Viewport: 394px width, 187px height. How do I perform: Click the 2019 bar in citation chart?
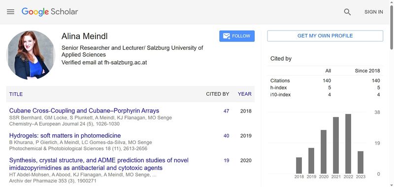(x=311, y=160)
